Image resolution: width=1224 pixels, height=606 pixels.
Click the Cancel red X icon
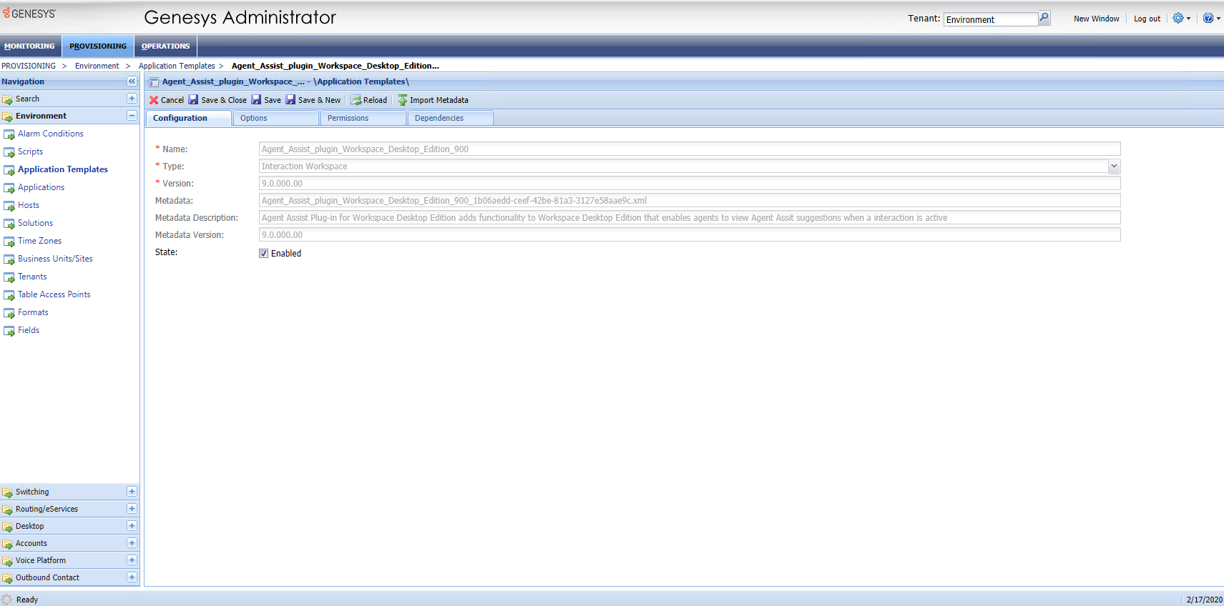pyautogui.click(x=154, y=100)
